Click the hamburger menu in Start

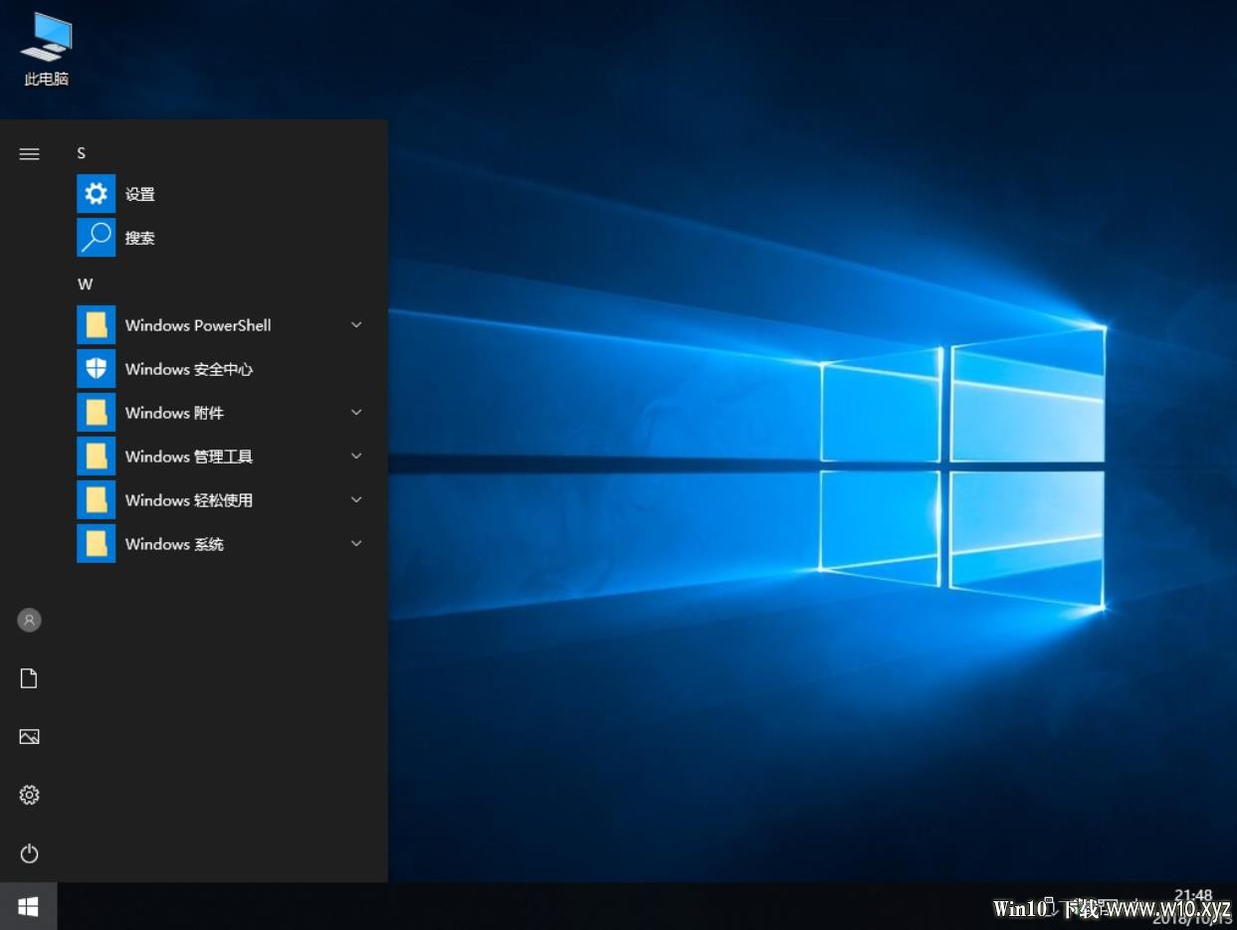(29, 153)
